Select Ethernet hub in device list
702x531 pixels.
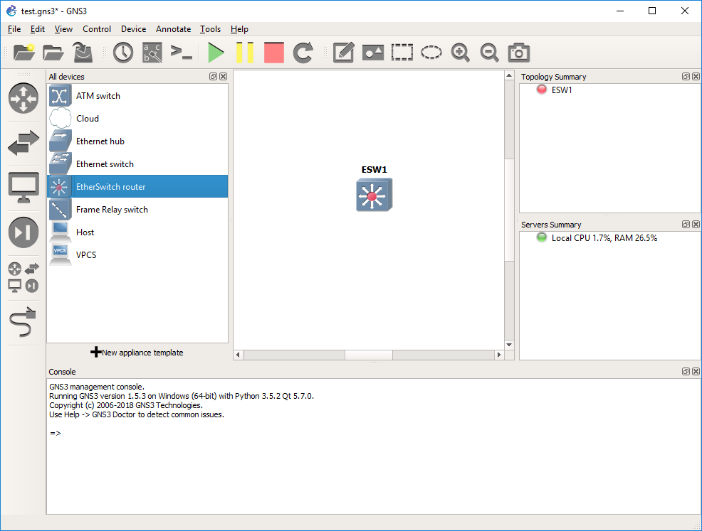(x=137, y=141)
